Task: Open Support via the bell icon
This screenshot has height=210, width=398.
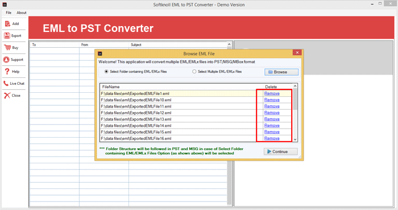Action: pyautogui.click(x=6, y=60)
